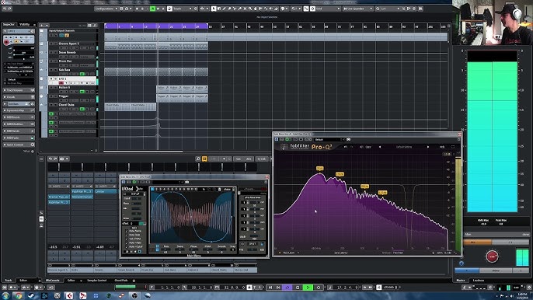Expand the Quick Controls inspector section

[x=19, y=145]
